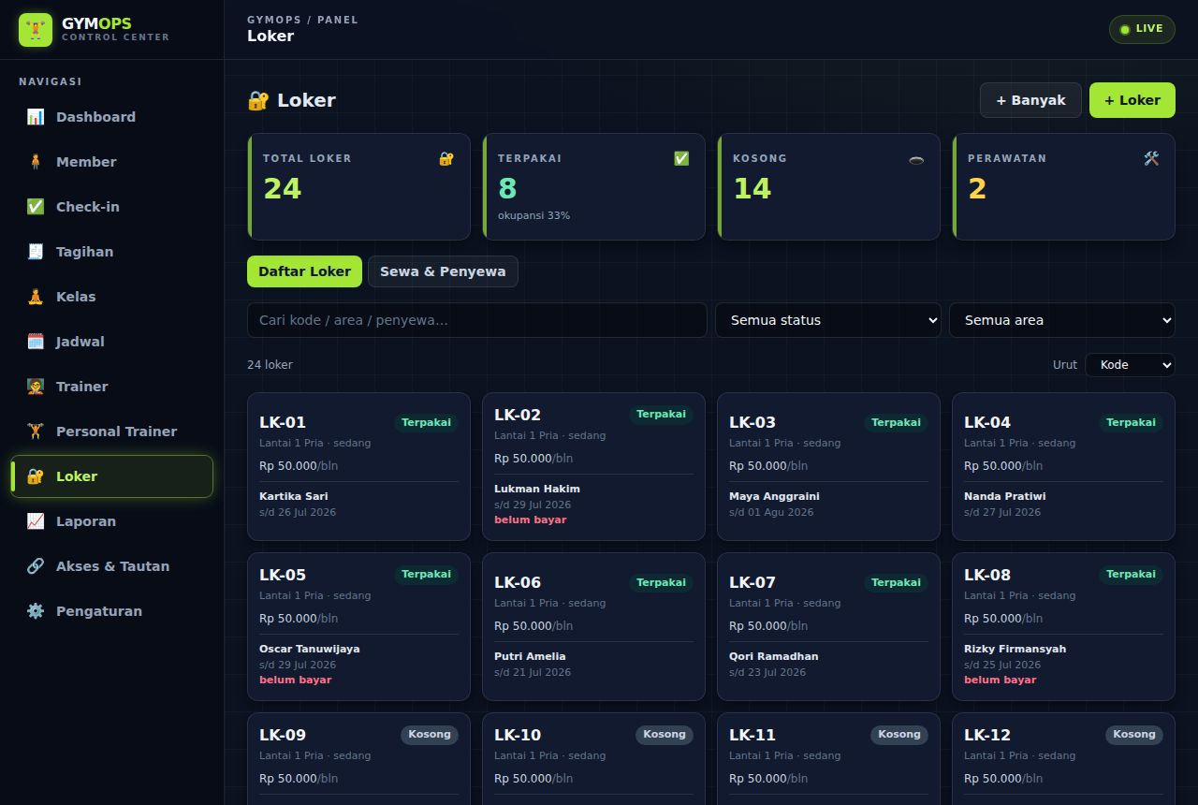The width and height of the screenshot is (1198, 805).
Task: Select the Daftar Loker tab
Action: 304,271
